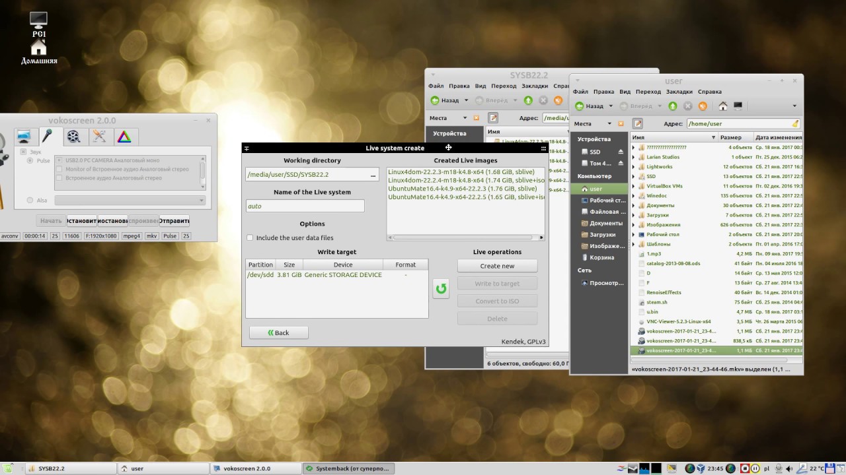Click the Back button in Systemback
Image resolution: width=846 pixels, height=475 pixels.
(278, 332)
